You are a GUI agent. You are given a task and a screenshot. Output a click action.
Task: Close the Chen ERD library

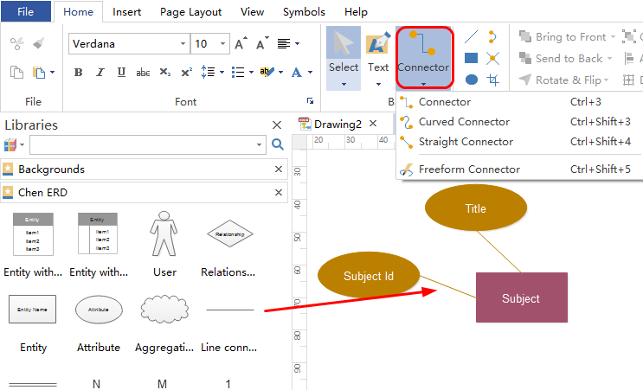tap(279, 192)
